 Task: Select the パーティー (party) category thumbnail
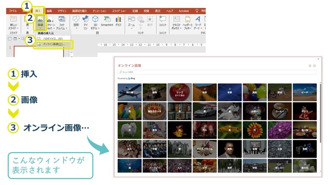(154, 166)
